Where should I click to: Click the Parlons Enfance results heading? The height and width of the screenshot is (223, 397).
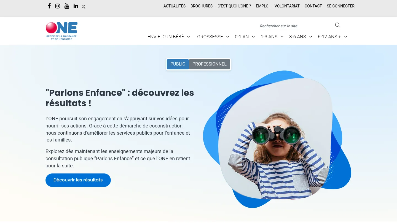[120, 98]
